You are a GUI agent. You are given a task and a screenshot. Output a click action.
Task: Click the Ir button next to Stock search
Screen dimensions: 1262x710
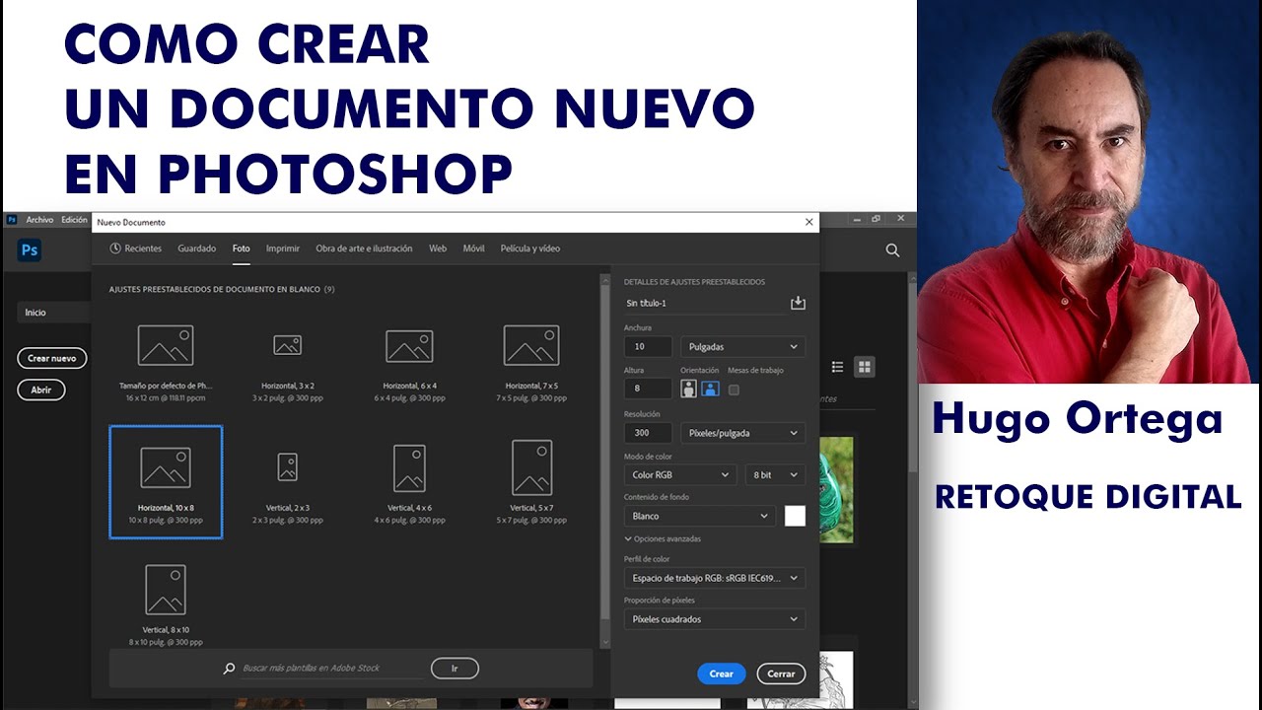tap(455, 669)
